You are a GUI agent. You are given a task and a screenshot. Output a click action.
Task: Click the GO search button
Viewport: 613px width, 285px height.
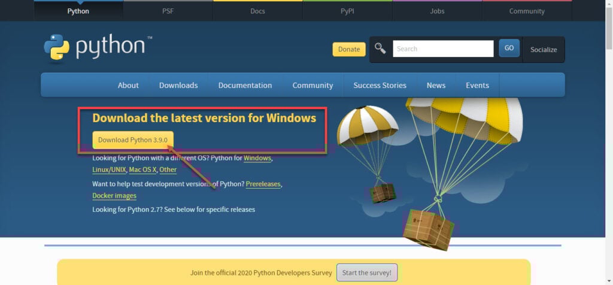tap(509, 48)
